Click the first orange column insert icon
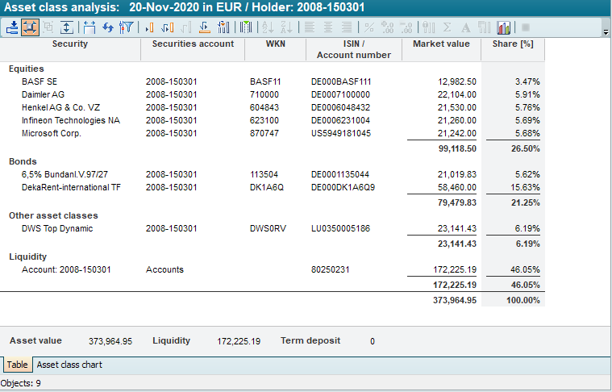The image size is (612, 392). pyautogui.click(x=149, y=27)
